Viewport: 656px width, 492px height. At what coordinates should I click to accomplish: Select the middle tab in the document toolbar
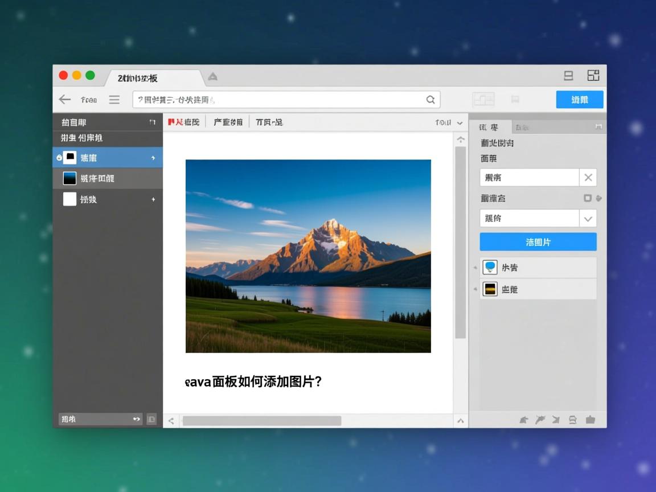point(228,121)
